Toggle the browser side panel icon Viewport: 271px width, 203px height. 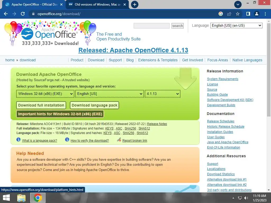(x=248, y=14)
